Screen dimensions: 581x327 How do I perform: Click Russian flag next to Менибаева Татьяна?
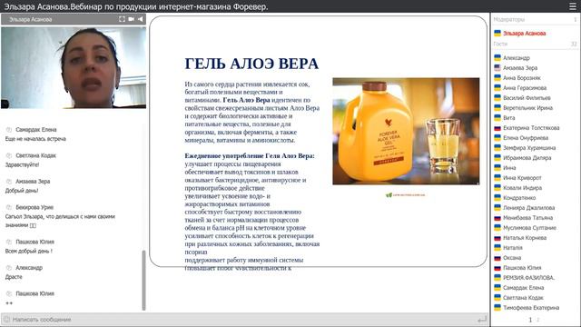click(x=497, y=218)
